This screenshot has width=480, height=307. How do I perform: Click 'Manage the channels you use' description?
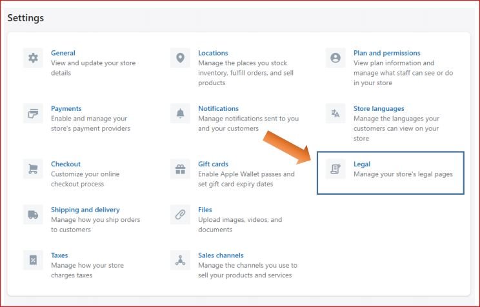pyautogui.click(x=248, y=270)
